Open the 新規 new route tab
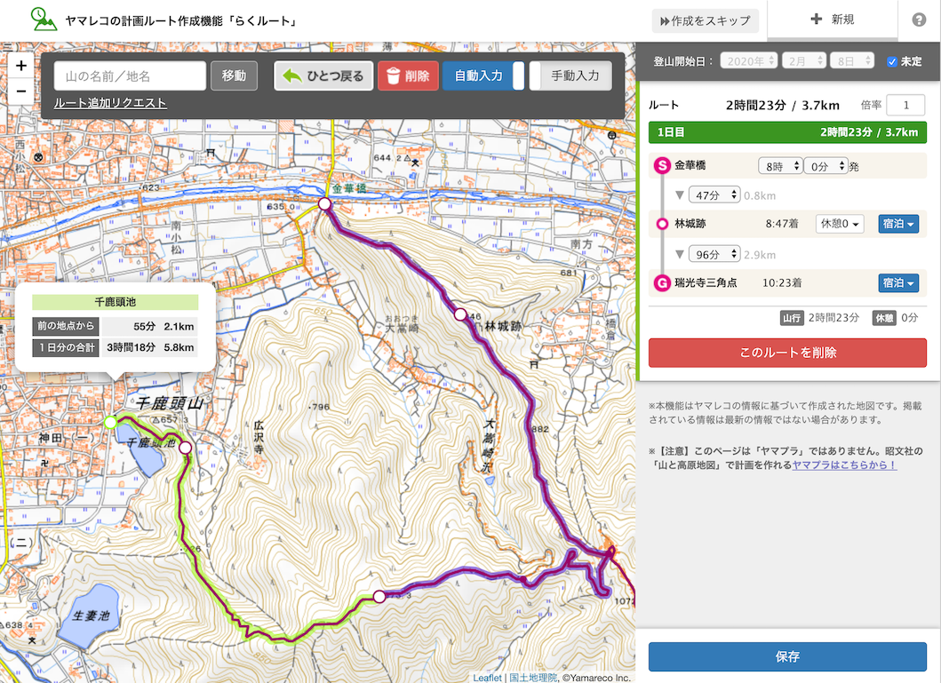The width and height of the screenshot is (941, 683). click(x=832, y=20)
